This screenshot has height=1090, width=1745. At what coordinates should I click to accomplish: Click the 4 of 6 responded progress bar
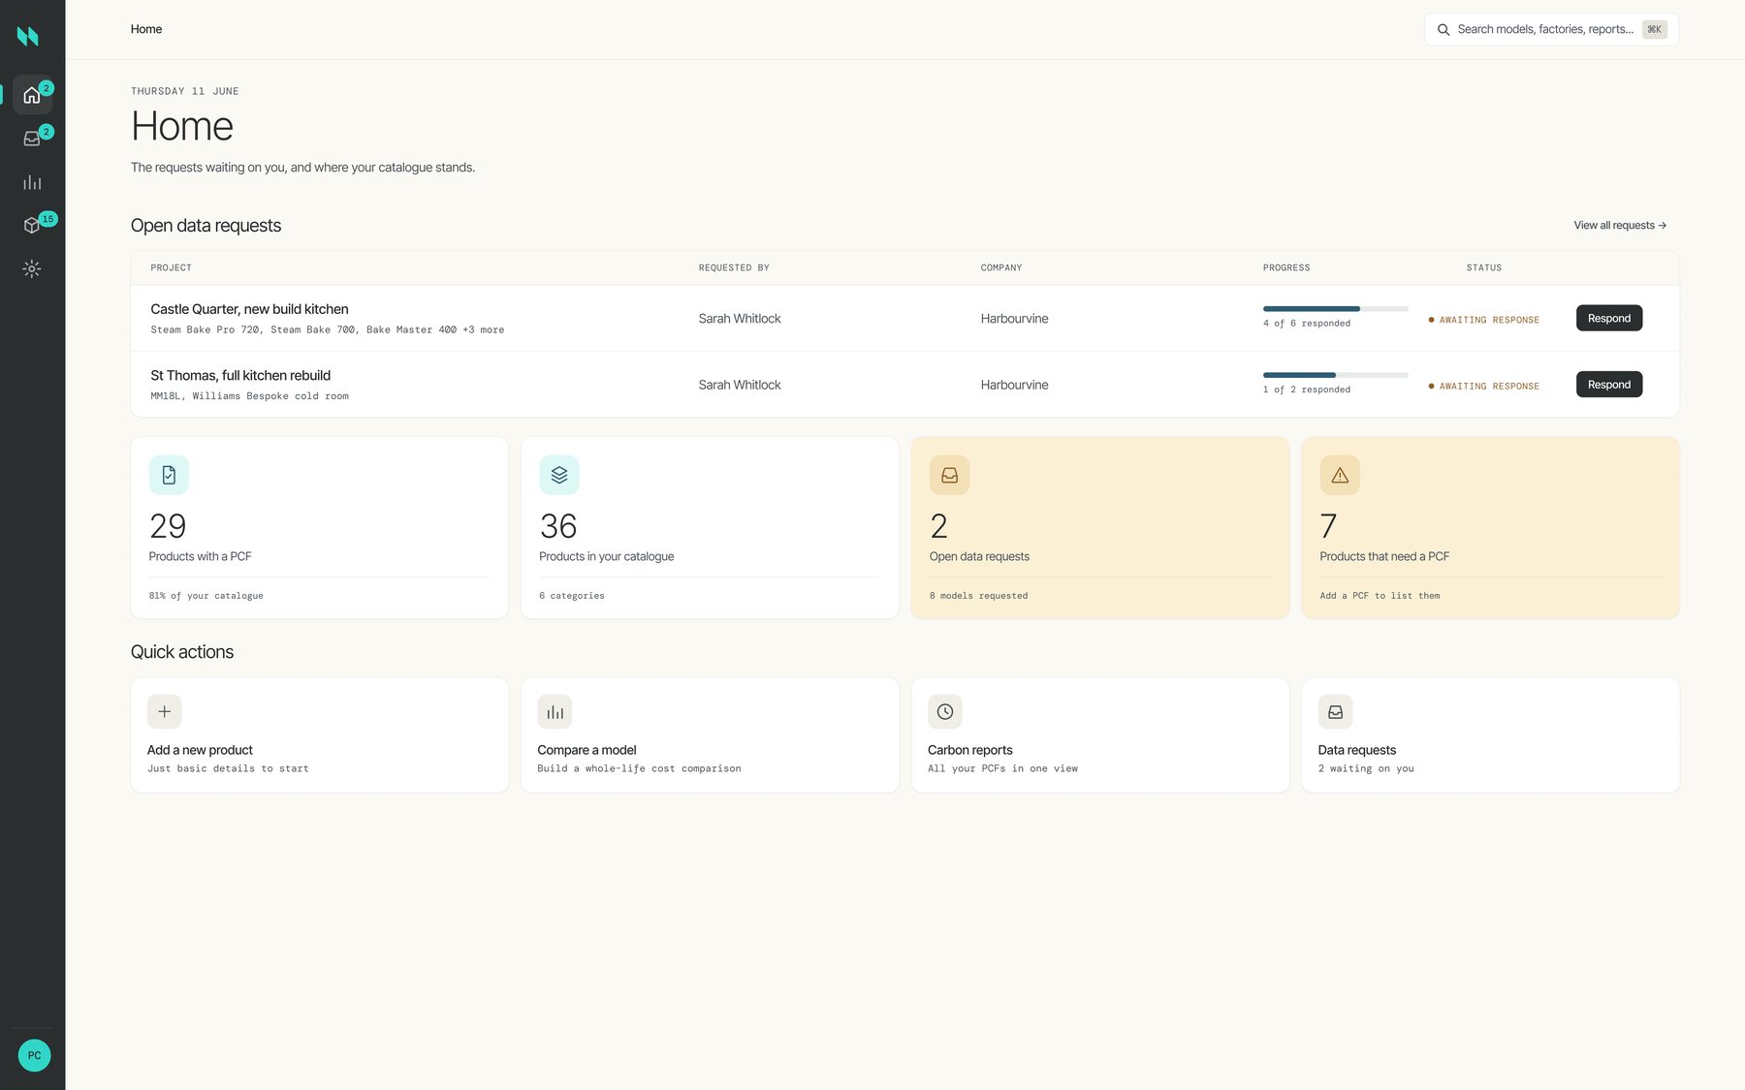[x=1335, y=309]
